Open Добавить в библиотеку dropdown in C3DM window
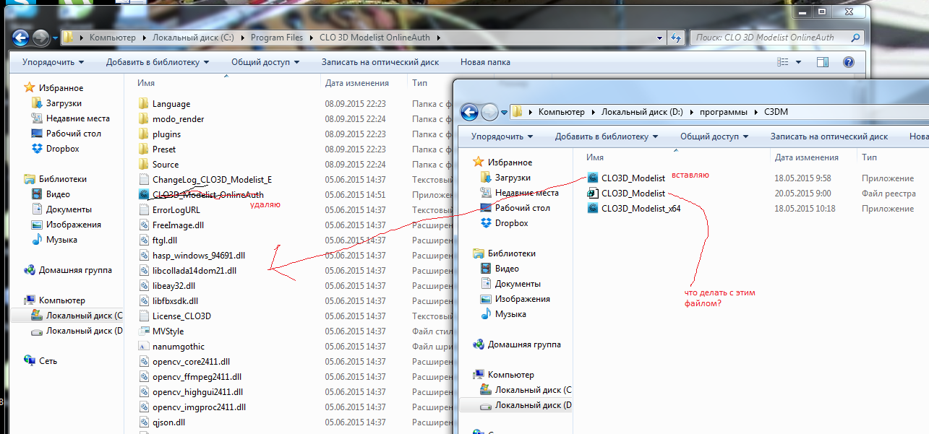Viewport: 929px width, 434px height. [x=607, y=136]
